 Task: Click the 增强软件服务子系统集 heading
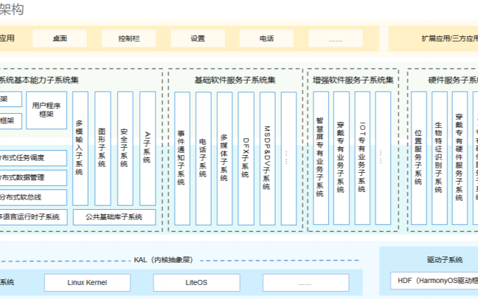(353, 80)
